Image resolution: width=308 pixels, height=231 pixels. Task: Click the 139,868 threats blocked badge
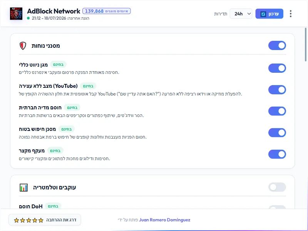coord(107,11)
